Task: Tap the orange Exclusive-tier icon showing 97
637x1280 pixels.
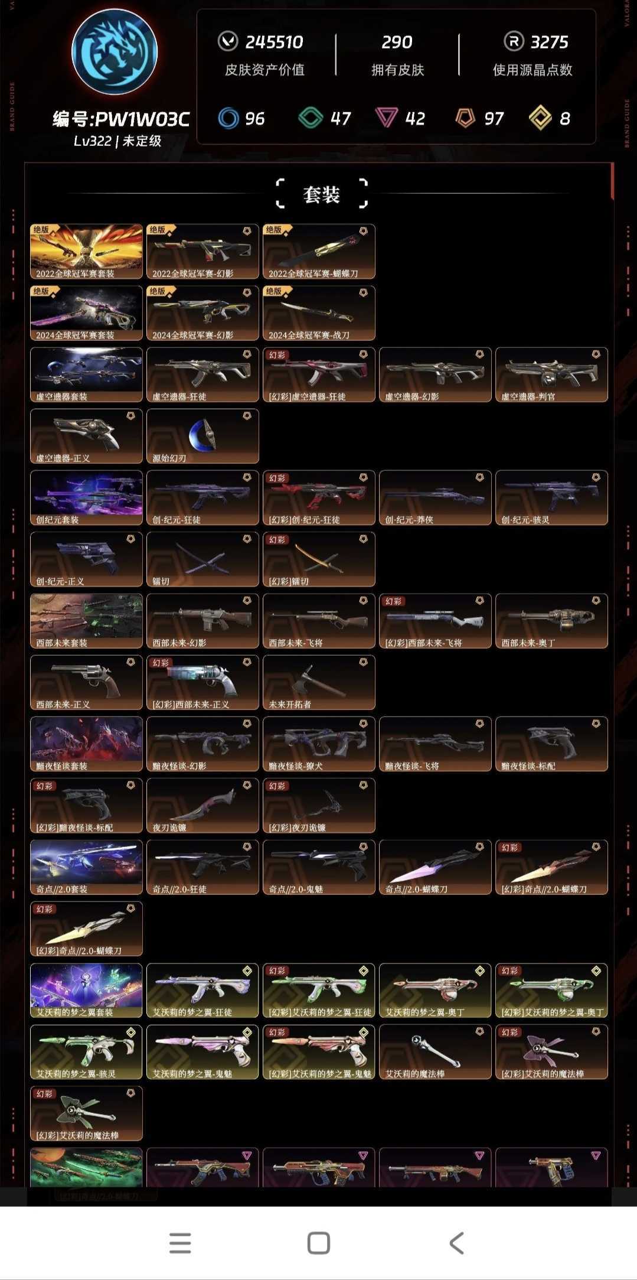Action: coord(465,118)
